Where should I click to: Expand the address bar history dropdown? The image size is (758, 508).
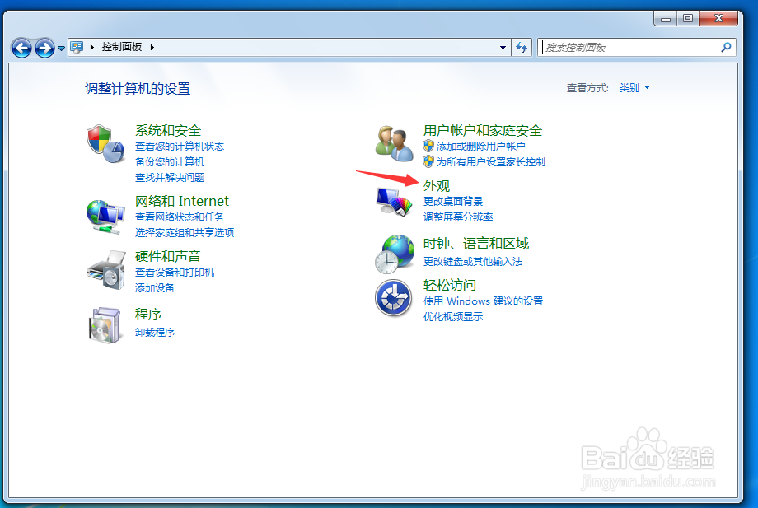[503, 47]
